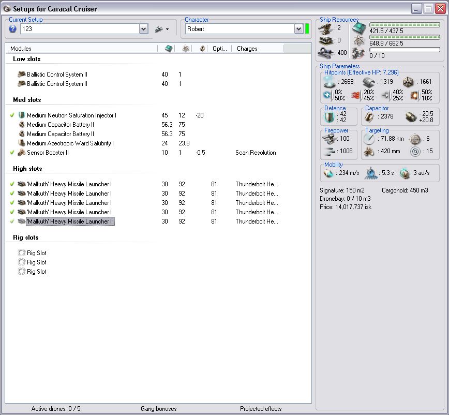Toggle the Sensor Booster II active checkmark

pyautogui.click(x=12, y=152)
